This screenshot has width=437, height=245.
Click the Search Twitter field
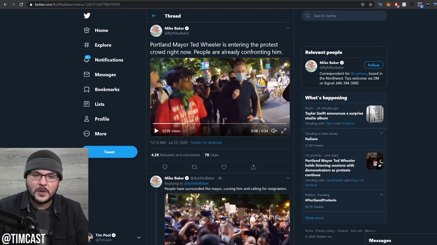[x=345, y=16]
